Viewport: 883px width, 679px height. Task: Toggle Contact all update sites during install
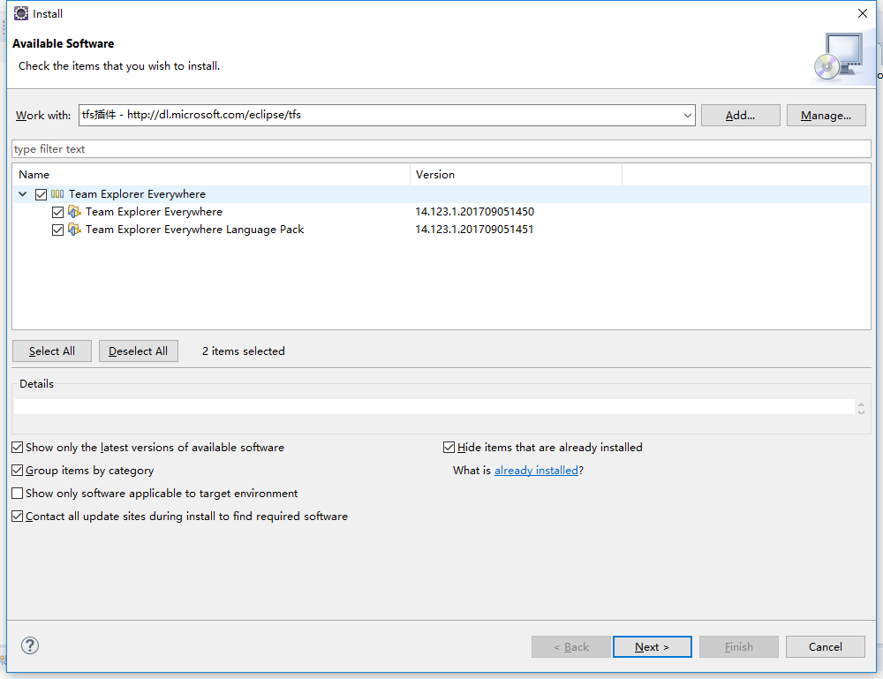[x=18, y=517]
